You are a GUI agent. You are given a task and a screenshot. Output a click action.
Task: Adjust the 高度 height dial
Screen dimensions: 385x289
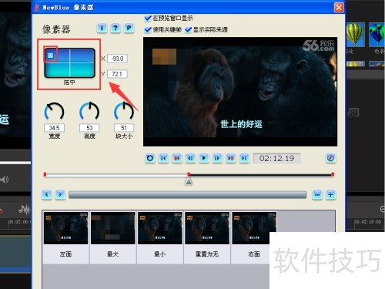89,111
